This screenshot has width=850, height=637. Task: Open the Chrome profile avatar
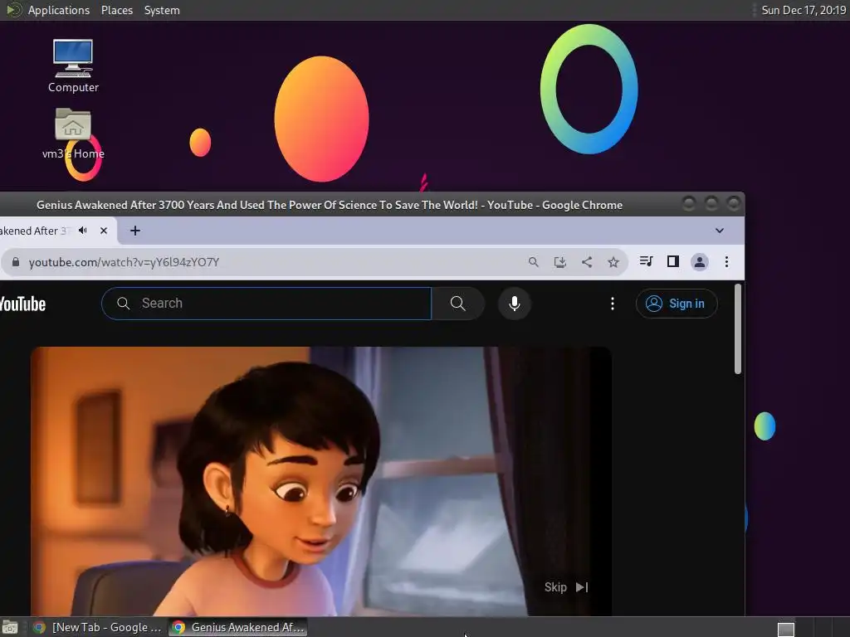click(x=699, y=262)
